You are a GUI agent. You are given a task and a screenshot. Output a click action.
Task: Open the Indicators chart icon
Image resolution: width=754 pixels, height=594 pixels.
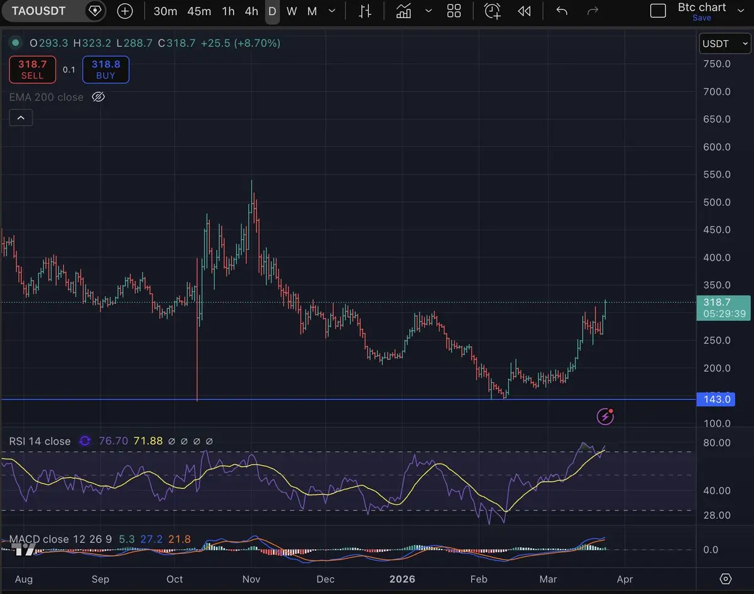403,11
